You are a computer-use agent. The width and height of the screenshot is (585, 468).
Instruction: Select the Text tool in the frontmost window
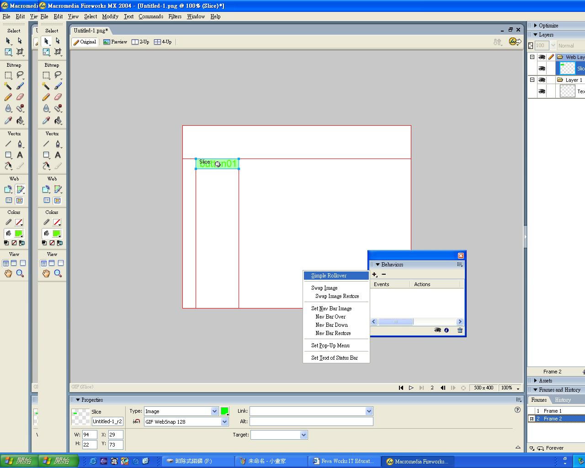[x=58, y=155]
